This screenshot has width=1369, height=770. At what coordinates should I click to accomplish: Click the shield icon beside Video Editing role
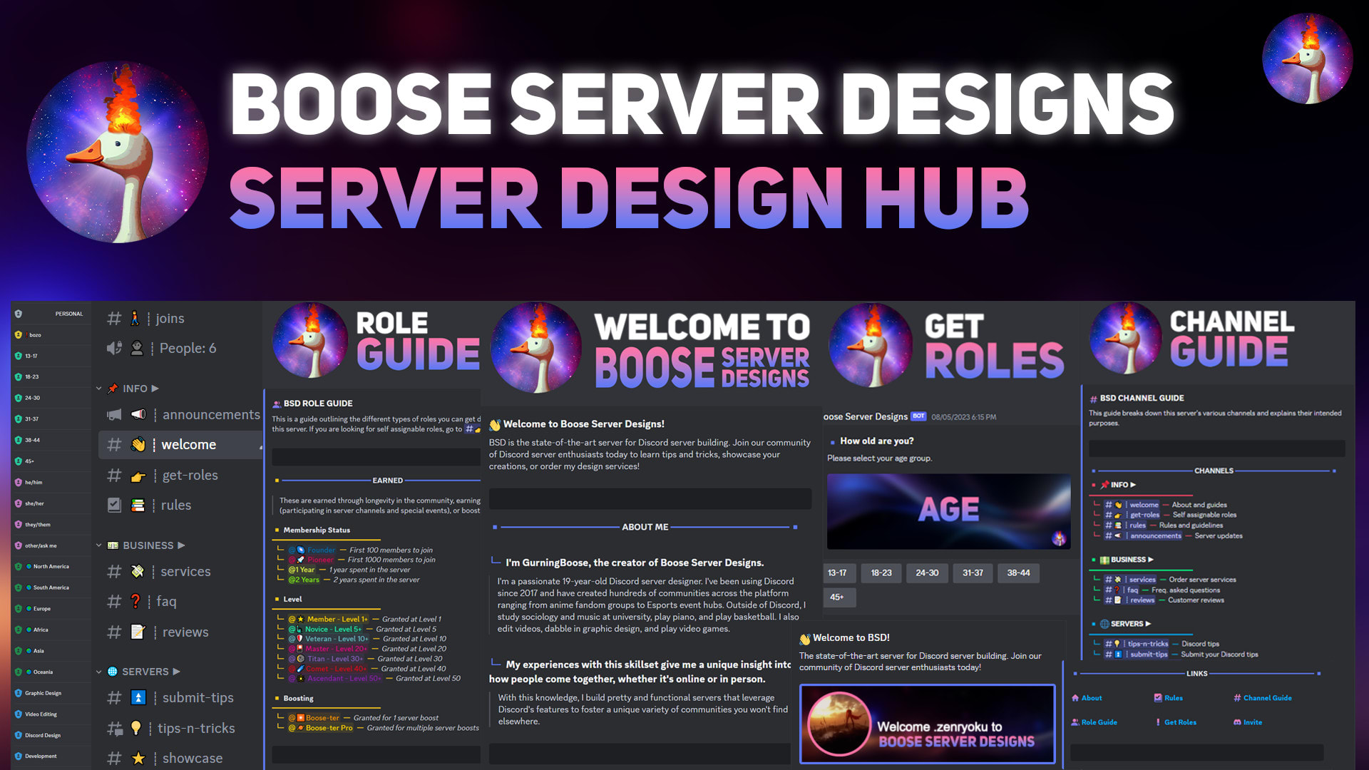coord(18,714)
